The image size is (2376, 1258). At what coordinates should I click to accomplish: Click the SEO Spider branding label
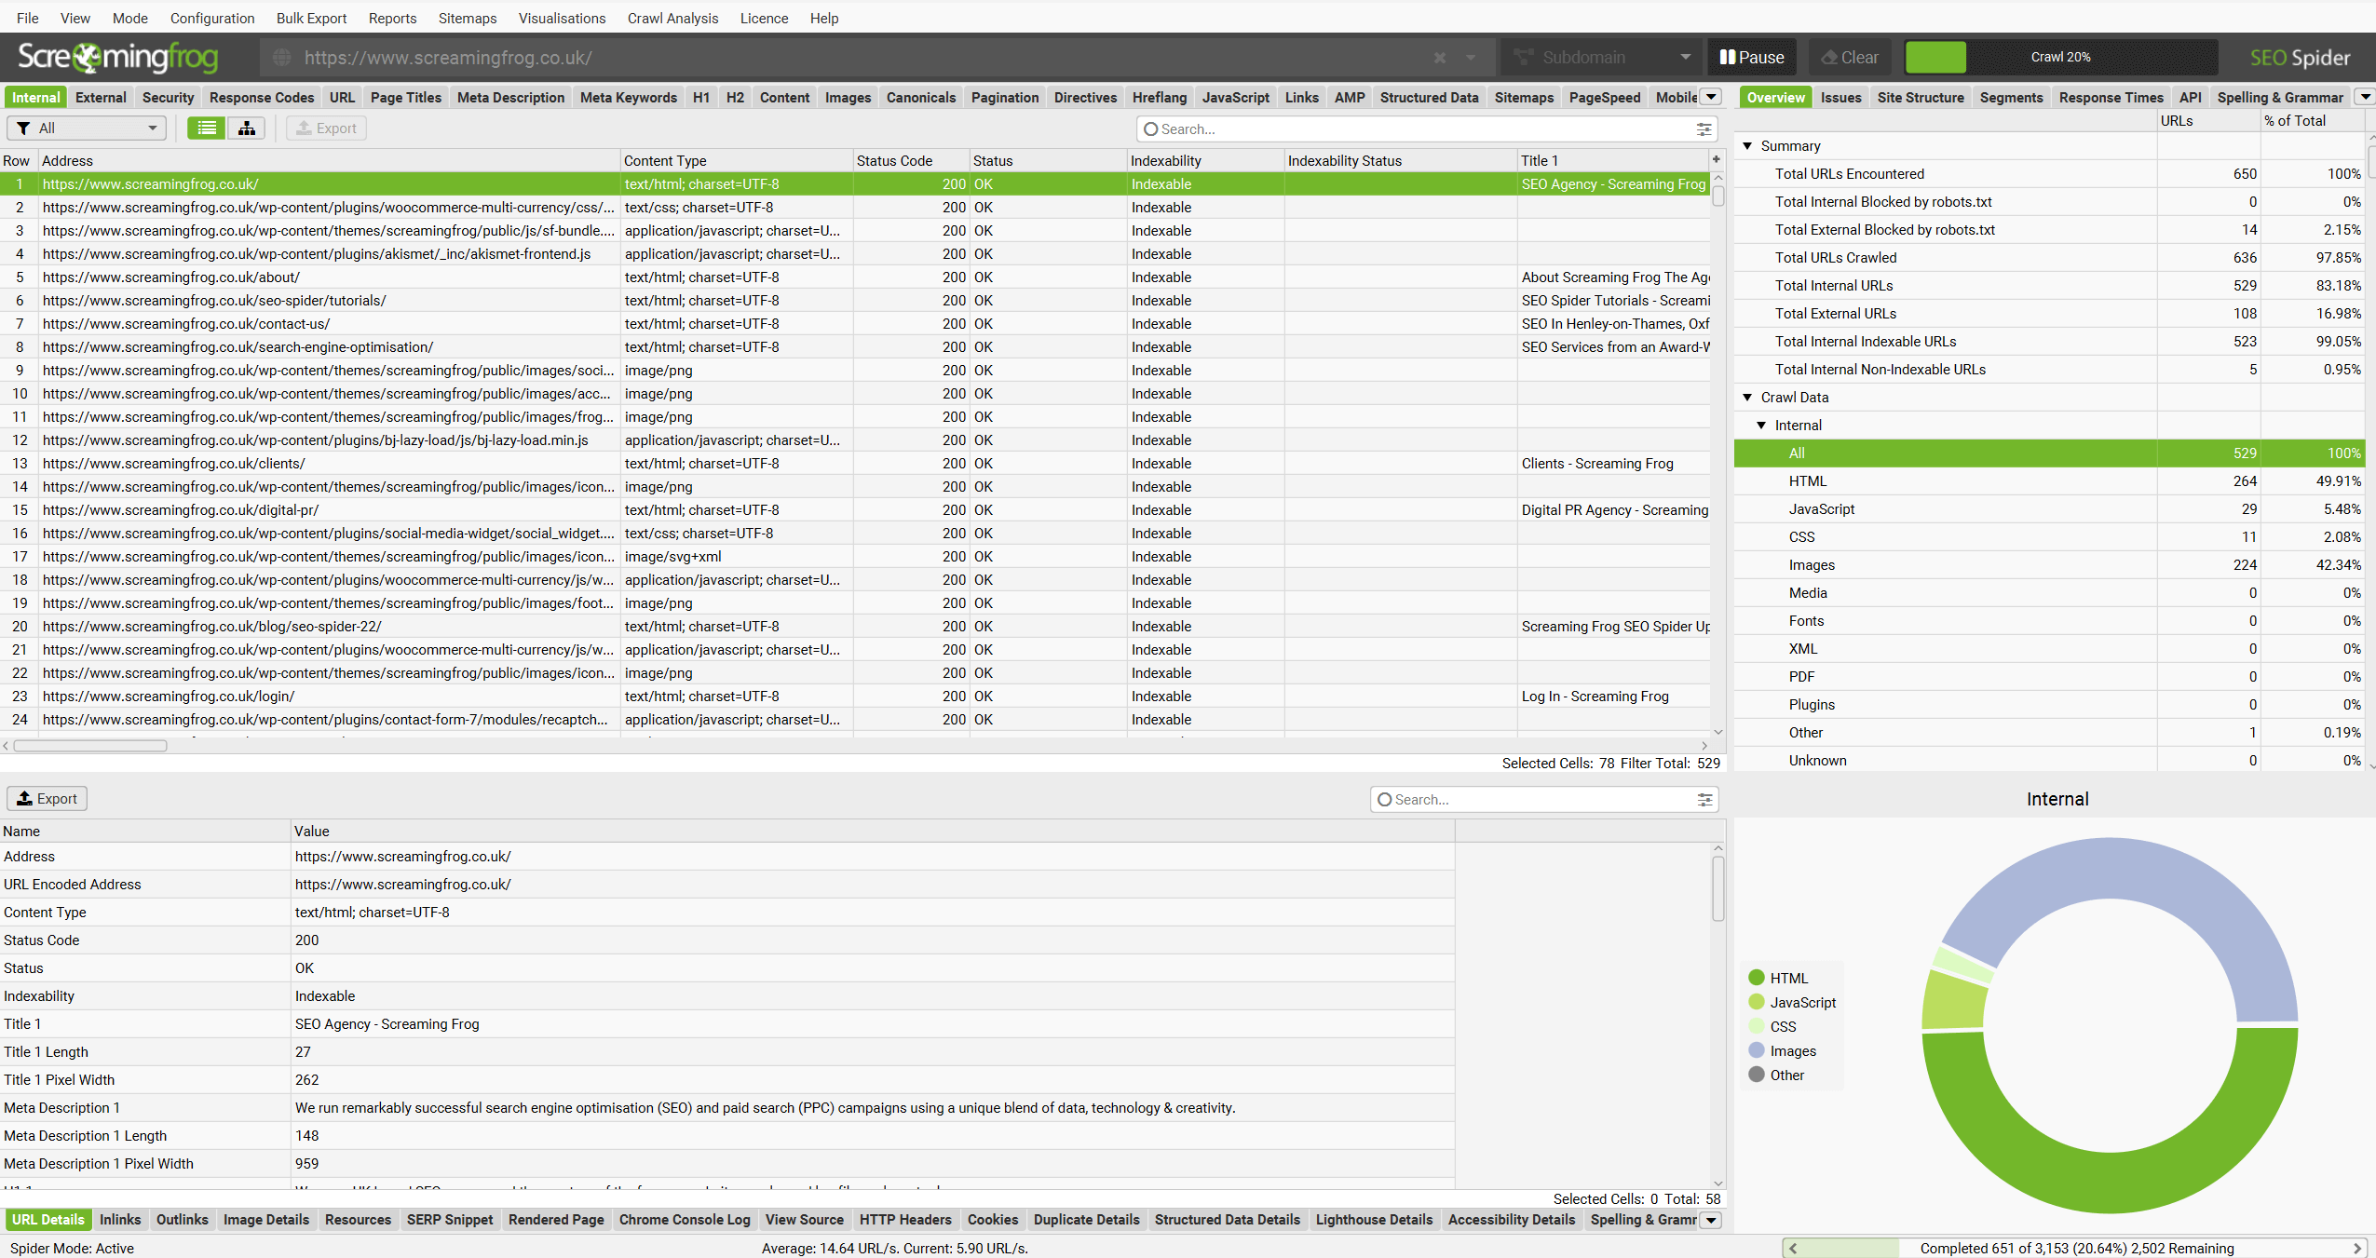point(2300,58)
